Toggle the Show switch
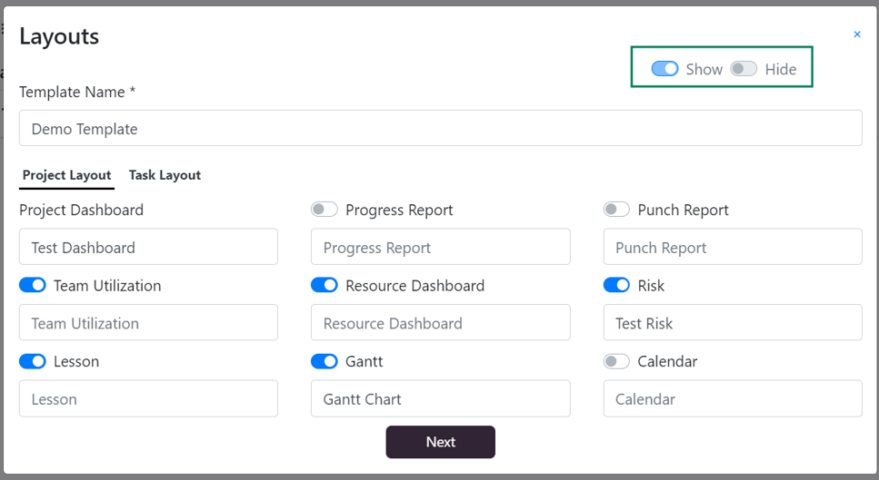879x480 pixels. (x=664, y=69)
